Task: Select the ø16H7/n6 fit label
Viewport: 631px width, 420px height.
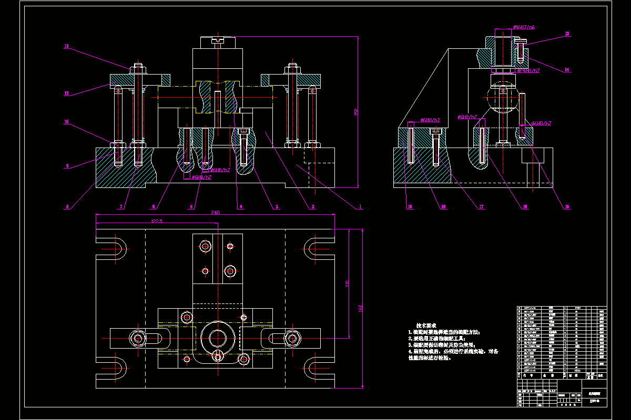Action: coord(524,27)
